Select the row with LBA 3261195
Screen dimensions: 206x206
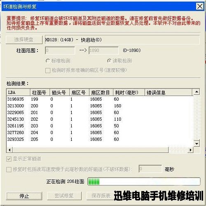(100, 126)
